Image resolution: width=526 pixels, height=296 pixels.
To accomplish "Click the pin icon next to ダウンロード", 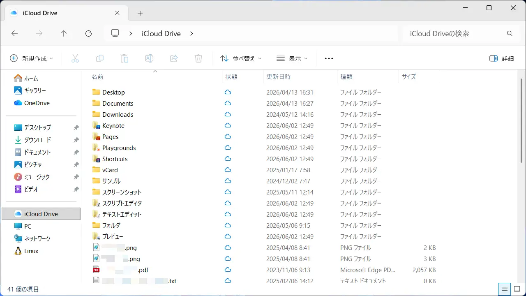I will [76, 140].
